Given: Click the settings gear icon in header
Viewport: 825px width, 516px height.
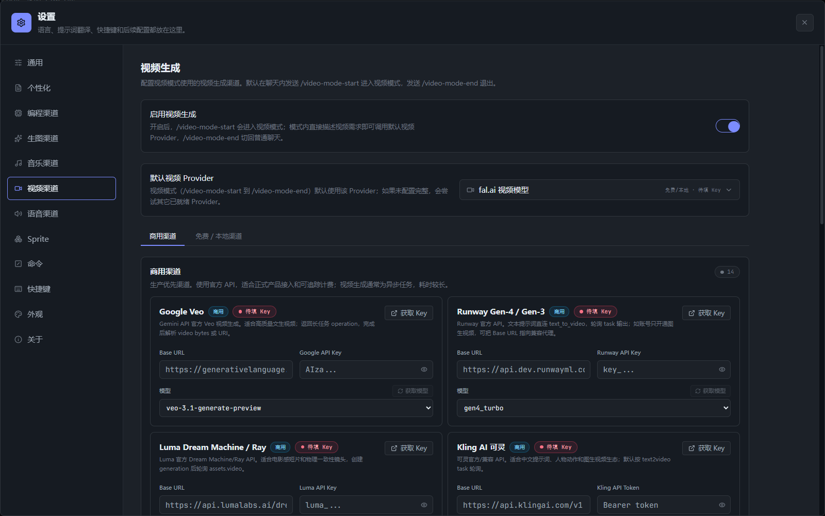Looking at the screenshot, I should click(x=21, y=23).
